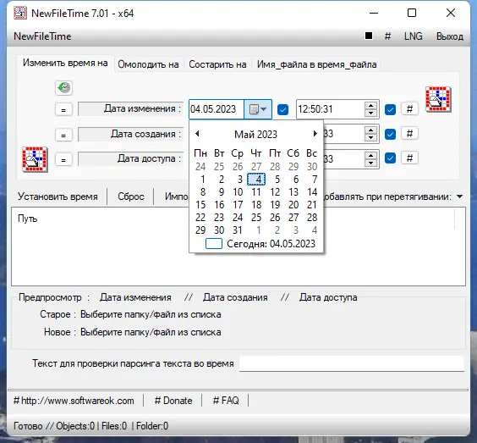Click the 04.05.2023 date field
477x443 pixels.
(x=216, y=109)
